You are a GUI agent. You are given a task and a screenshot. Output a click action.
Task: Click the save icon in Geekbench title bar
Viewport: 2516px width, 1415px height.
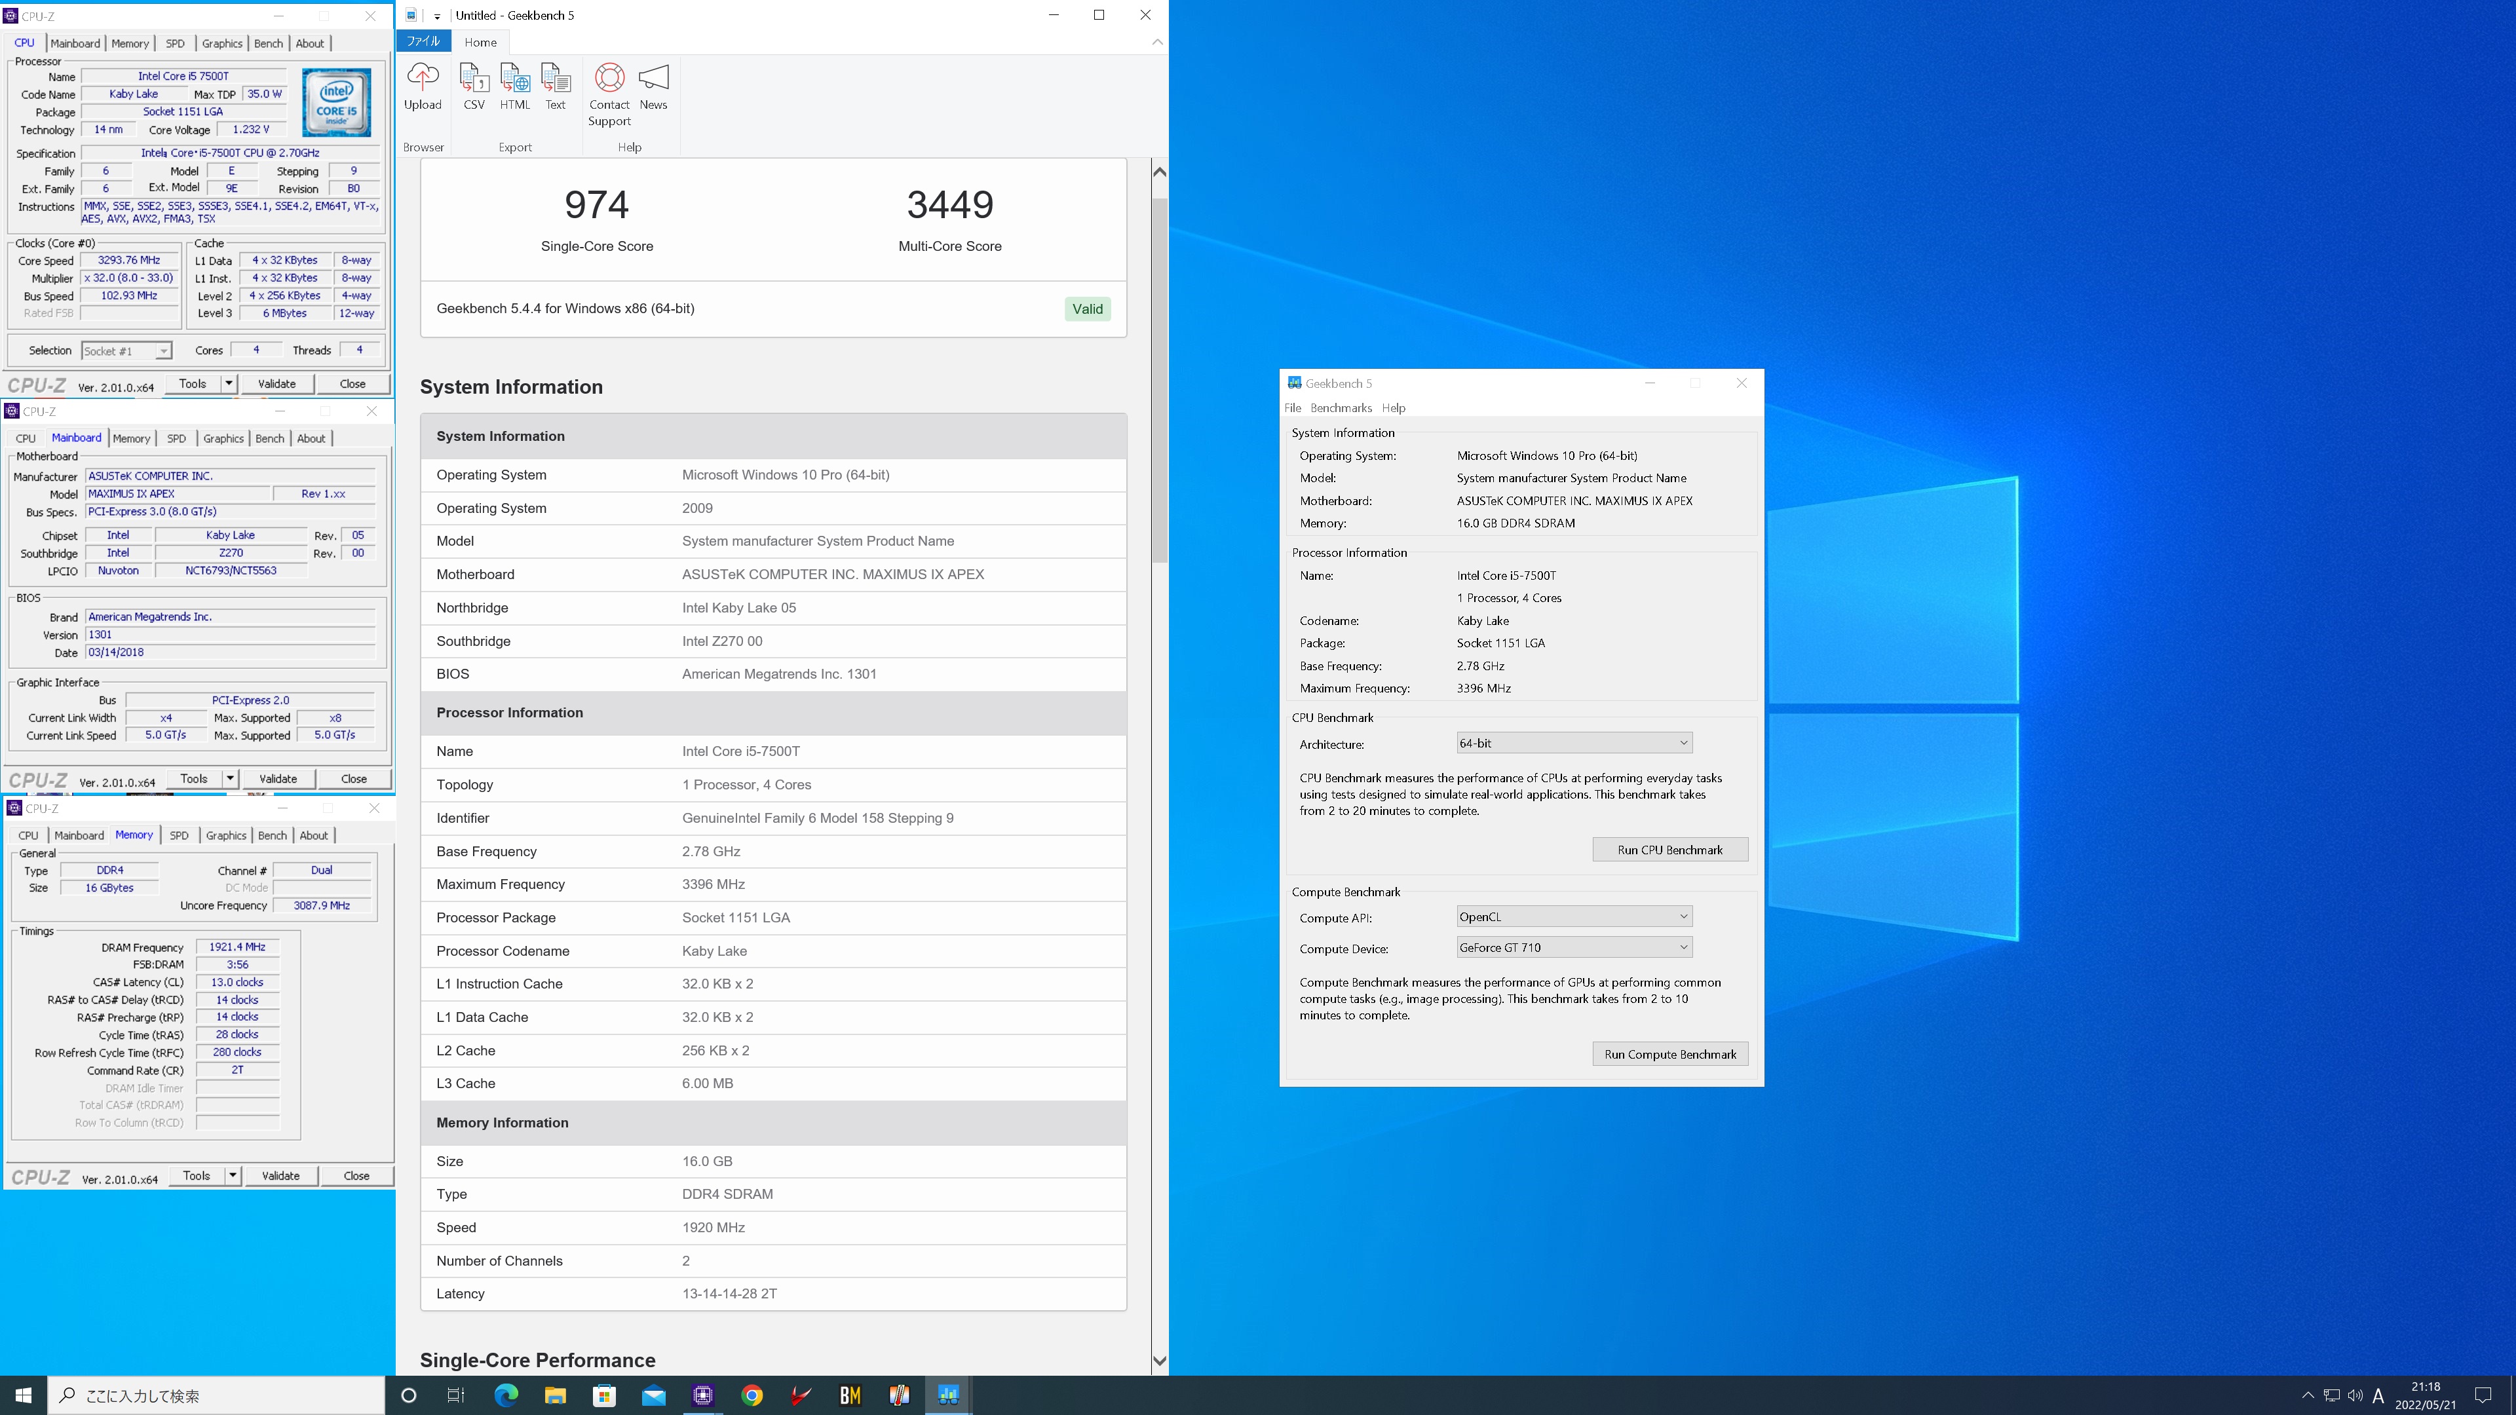tap(411, 16)
